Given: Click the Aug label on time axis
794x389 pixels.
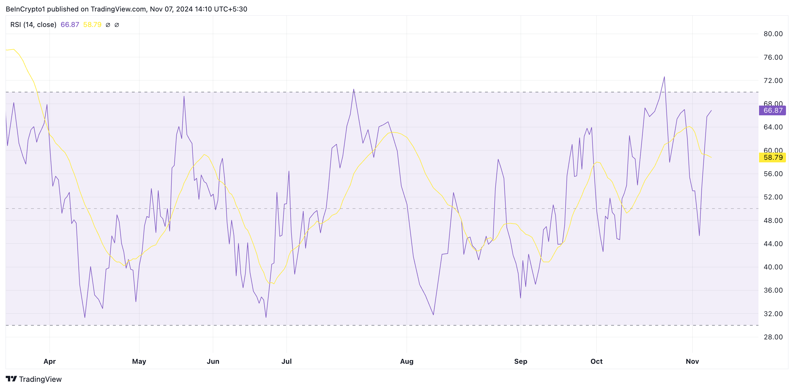Looking at the screenshot, I should pyautogui.click(x=406, y=361).
